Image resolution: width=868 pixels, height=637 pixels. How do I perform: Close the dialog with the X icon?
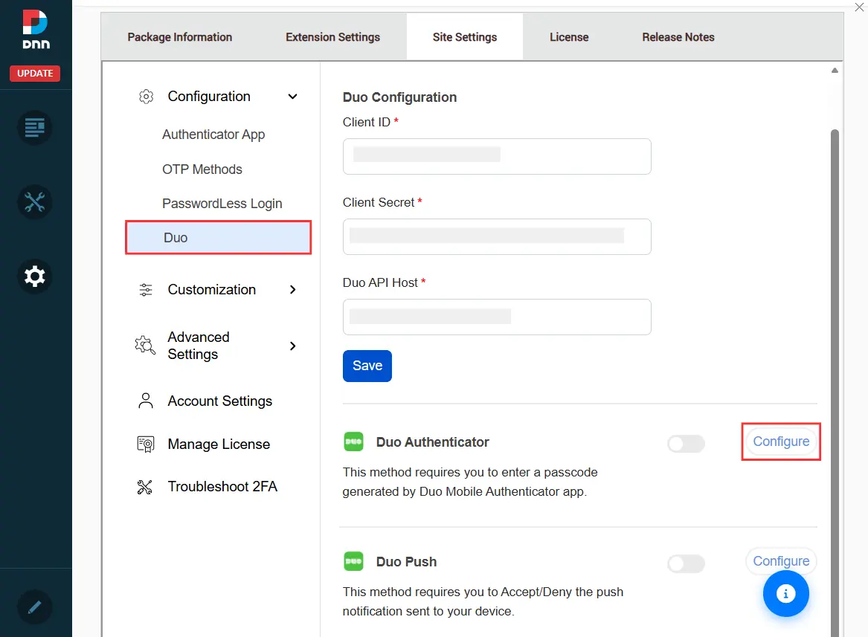[x=859, y=7]
